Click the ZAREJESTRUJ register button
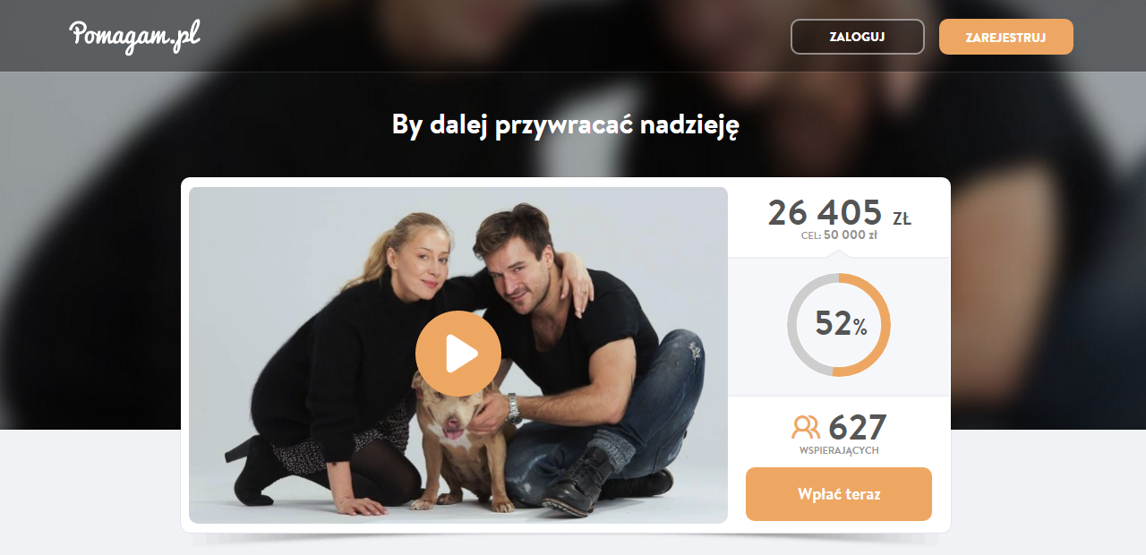 coord(1006,37)
